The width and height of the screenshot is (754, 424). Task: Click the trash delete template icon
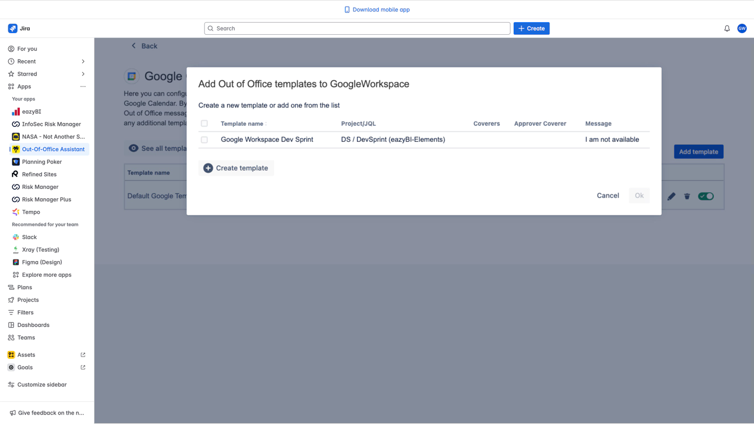(687, 197)
